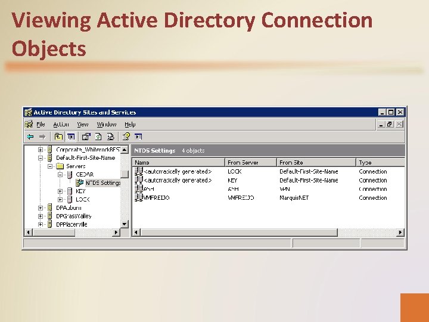Click the Forward arrow toolbar icon
The height and width of the screenshot is (322, 429).
(x=42, y=137)
